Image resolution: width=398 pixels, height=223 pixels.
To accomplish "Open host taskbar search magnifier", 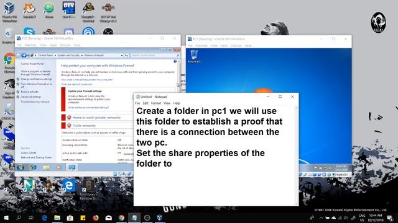I will (19, 217).
